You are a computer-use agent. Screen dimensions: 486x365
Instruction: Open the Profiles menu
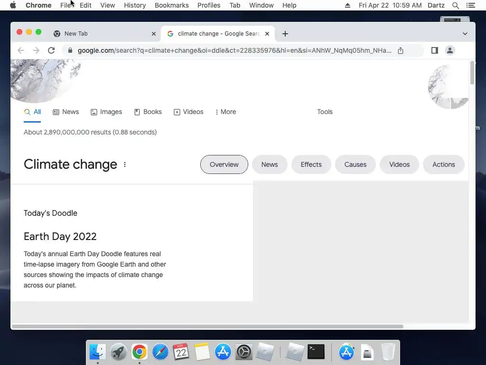(209, 5)
